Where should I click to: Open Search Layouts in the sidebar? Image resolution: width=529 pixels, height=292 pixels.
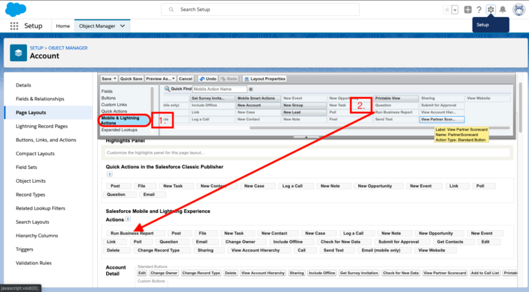point(32,222)
